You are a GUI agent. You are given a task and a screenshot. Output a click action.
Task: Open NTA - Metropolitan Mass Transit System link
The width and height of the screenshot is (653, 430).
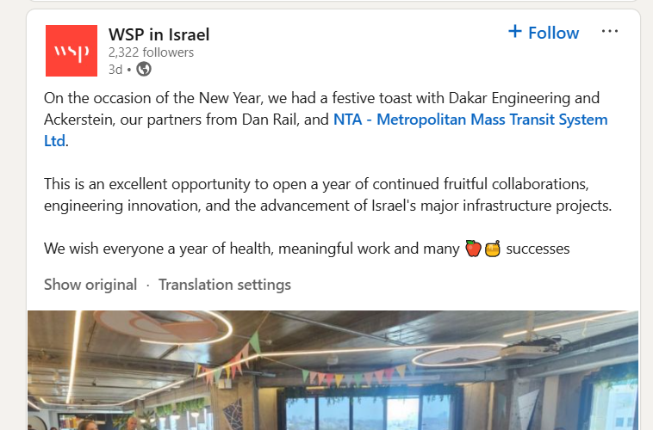470,120
